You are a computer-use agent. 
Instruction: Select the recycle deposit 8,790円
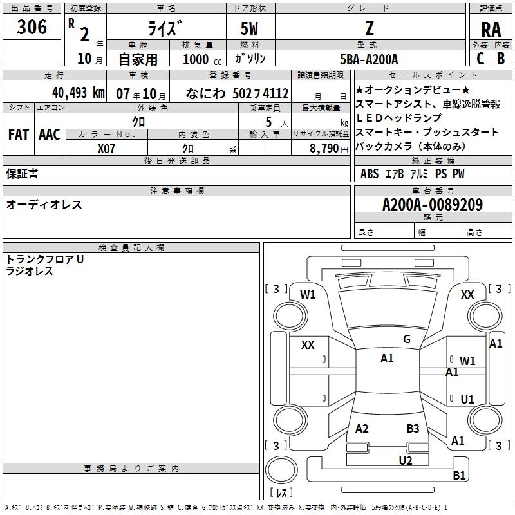click(x=329, y=149)
